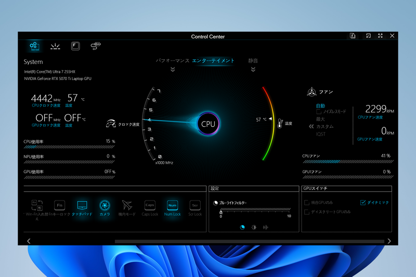Click the blue light filter slider handle
This screenshot has width=416, height=277.
click(x=220, y=212)
